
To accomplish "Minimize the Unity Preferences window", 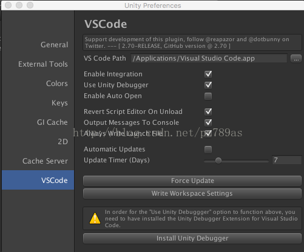I will click(19, 5).
